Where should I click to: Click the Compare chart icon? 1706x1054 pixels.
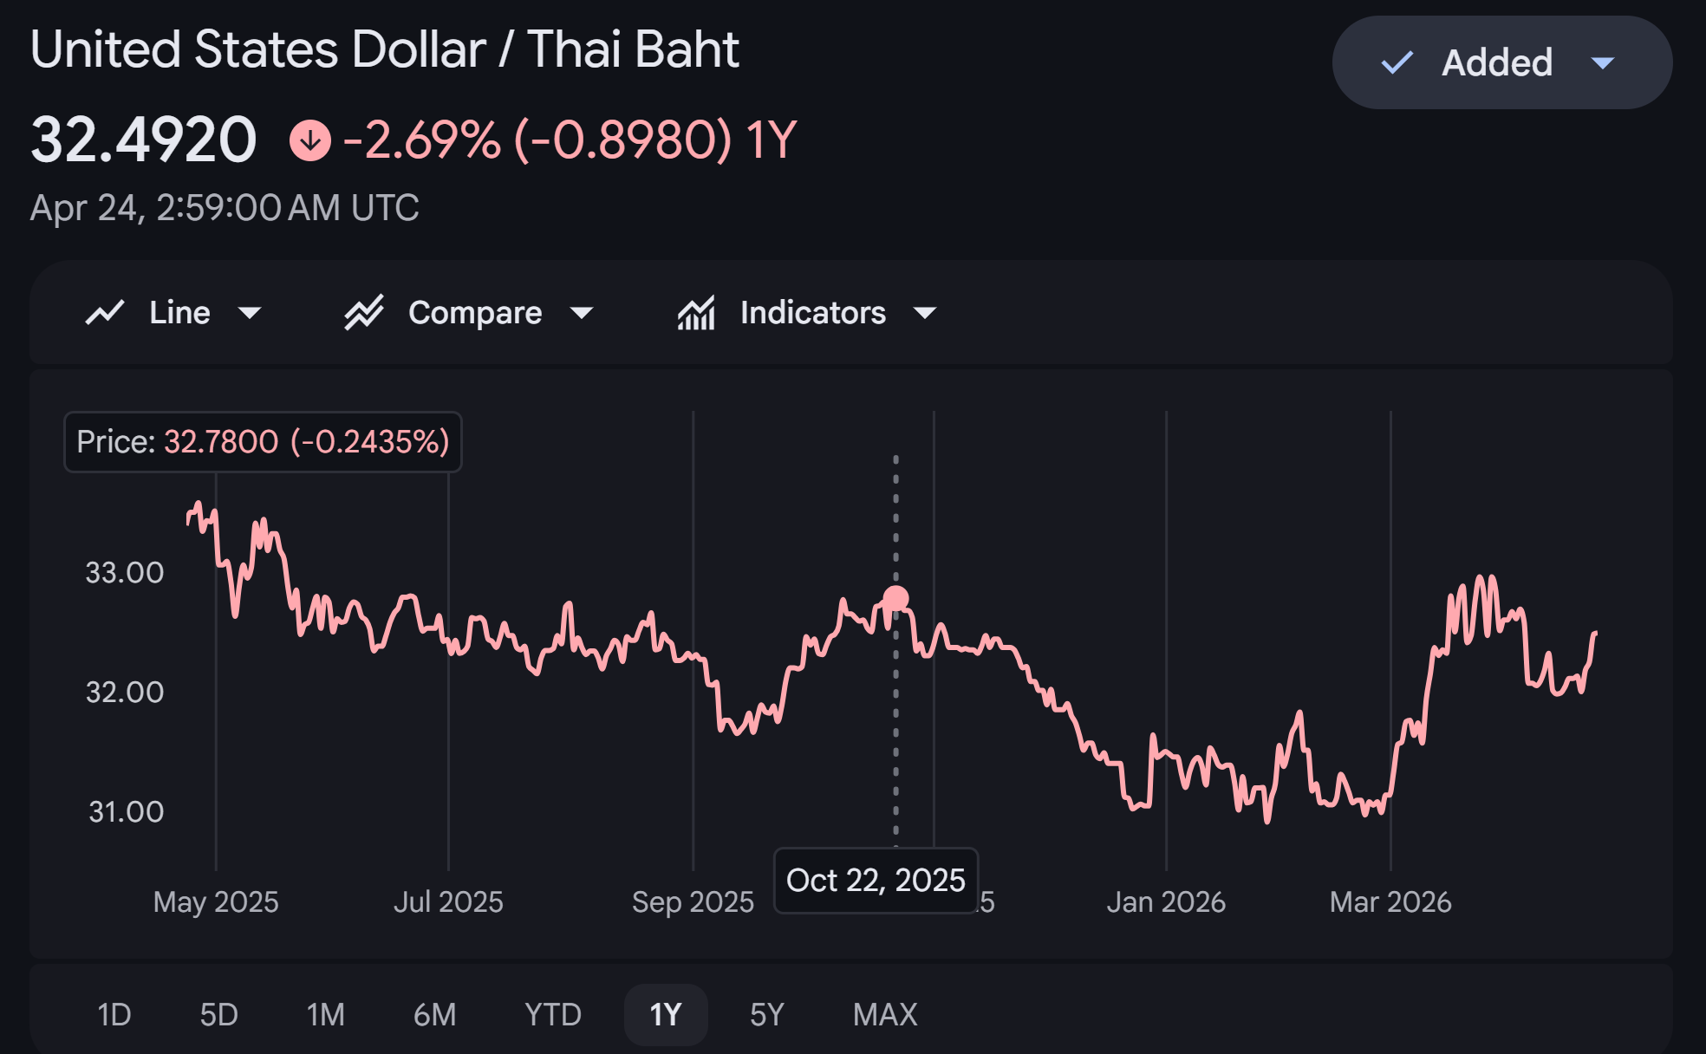[x=364, y=313]
